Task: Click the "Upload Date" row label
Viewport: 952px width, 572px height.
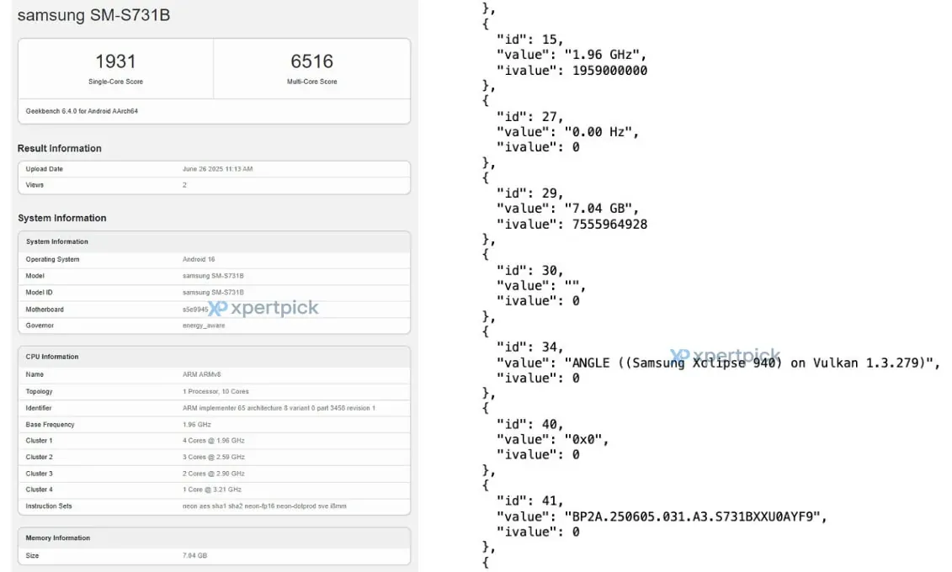Action: [x=45, y=169]
